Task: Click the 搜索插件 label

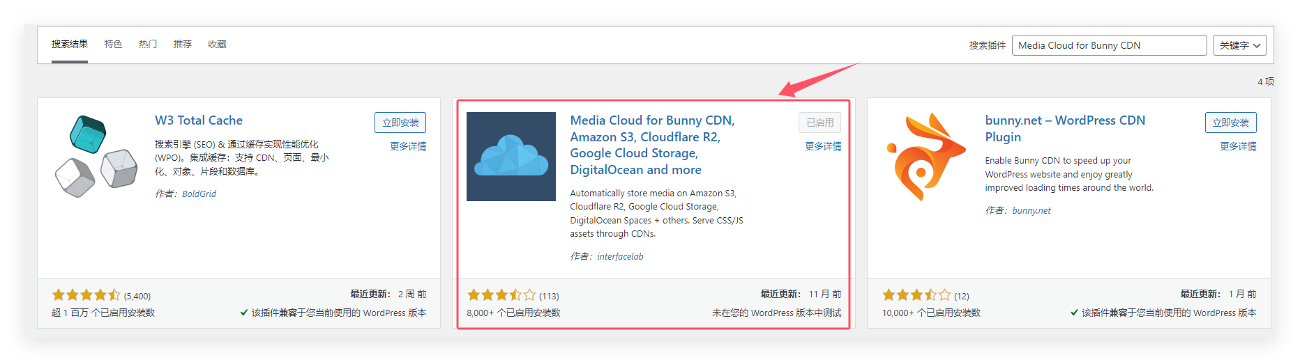Action: tap(987, 45)
